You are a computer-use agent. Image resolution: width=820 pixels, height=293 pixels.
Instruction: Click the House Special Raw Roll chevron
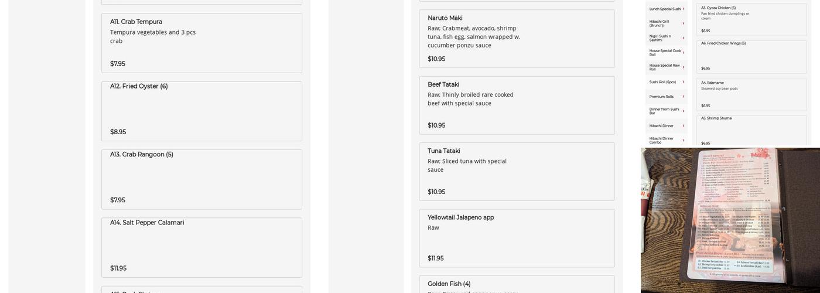coord(683,67)
